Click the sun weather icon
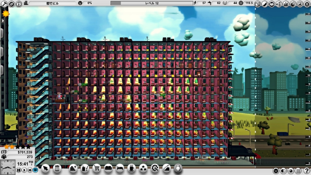Image resolution: width=311 pixels, height=175 pixels. (x=5, y=13)
